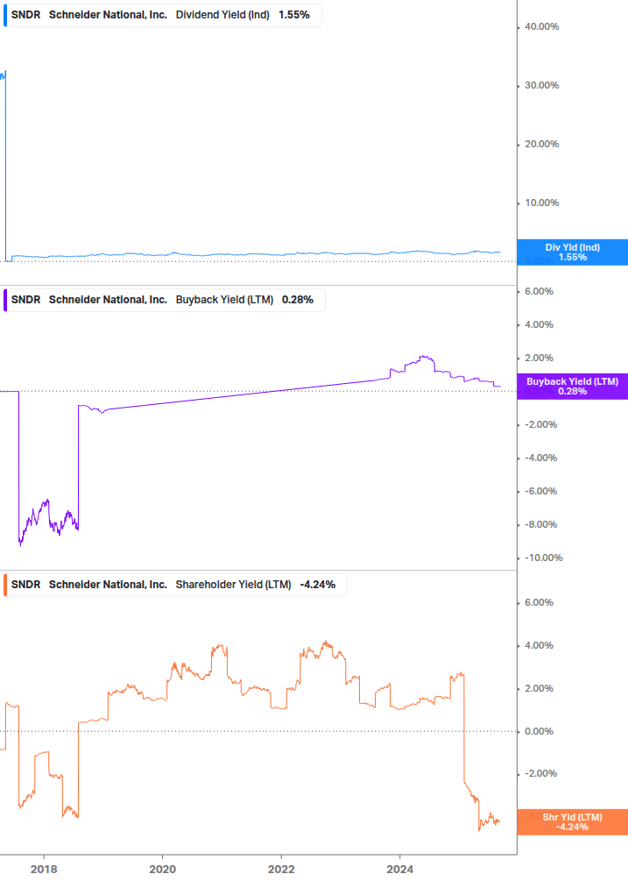
Task: Click the blue color bar of Dividend Yield legend
Action: 5,15
